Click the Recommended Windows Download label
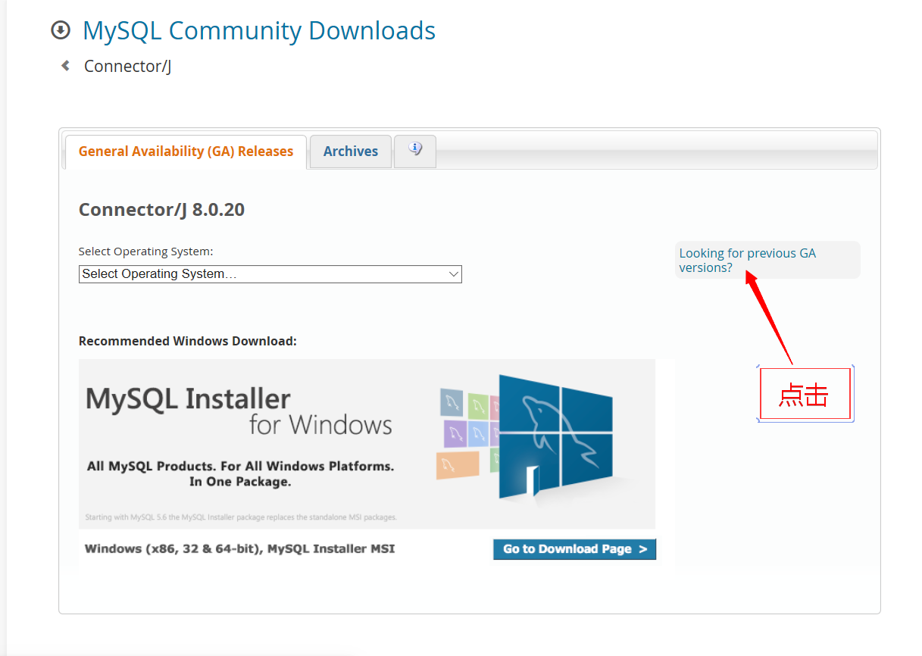The image size is (922, 656). click(x=188, y=342)
